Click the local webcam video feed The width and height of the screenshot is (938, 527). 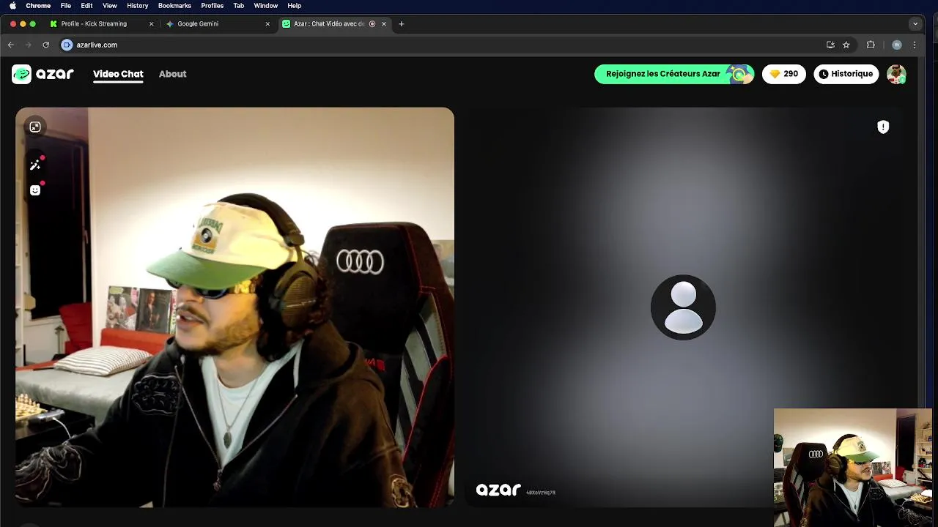[x=234, y=307]
